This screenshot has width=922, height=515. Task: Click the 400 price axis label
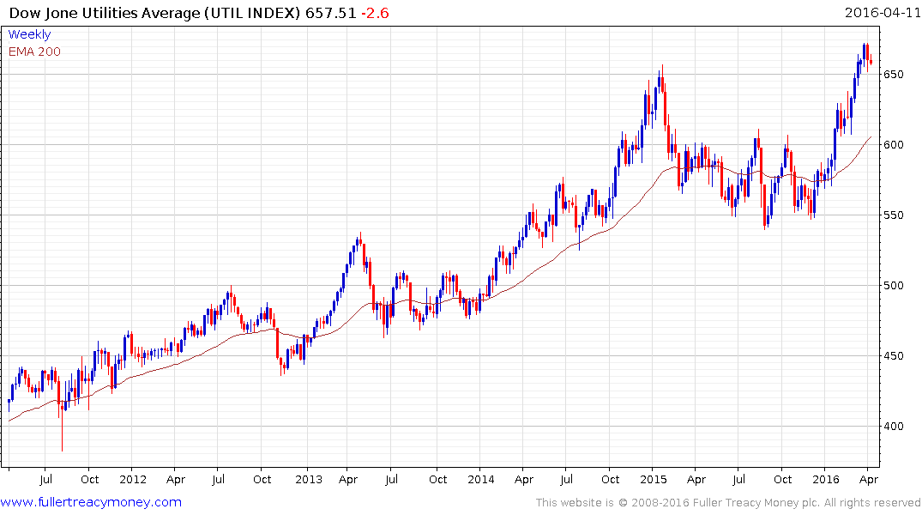893,426
